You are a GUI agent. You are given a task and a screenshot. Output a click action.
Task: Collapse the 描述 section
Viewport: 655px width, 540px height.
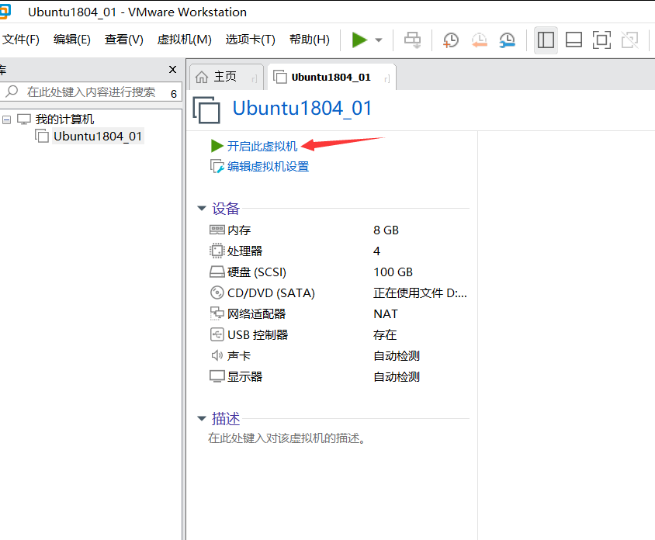(x=202, y=418)
